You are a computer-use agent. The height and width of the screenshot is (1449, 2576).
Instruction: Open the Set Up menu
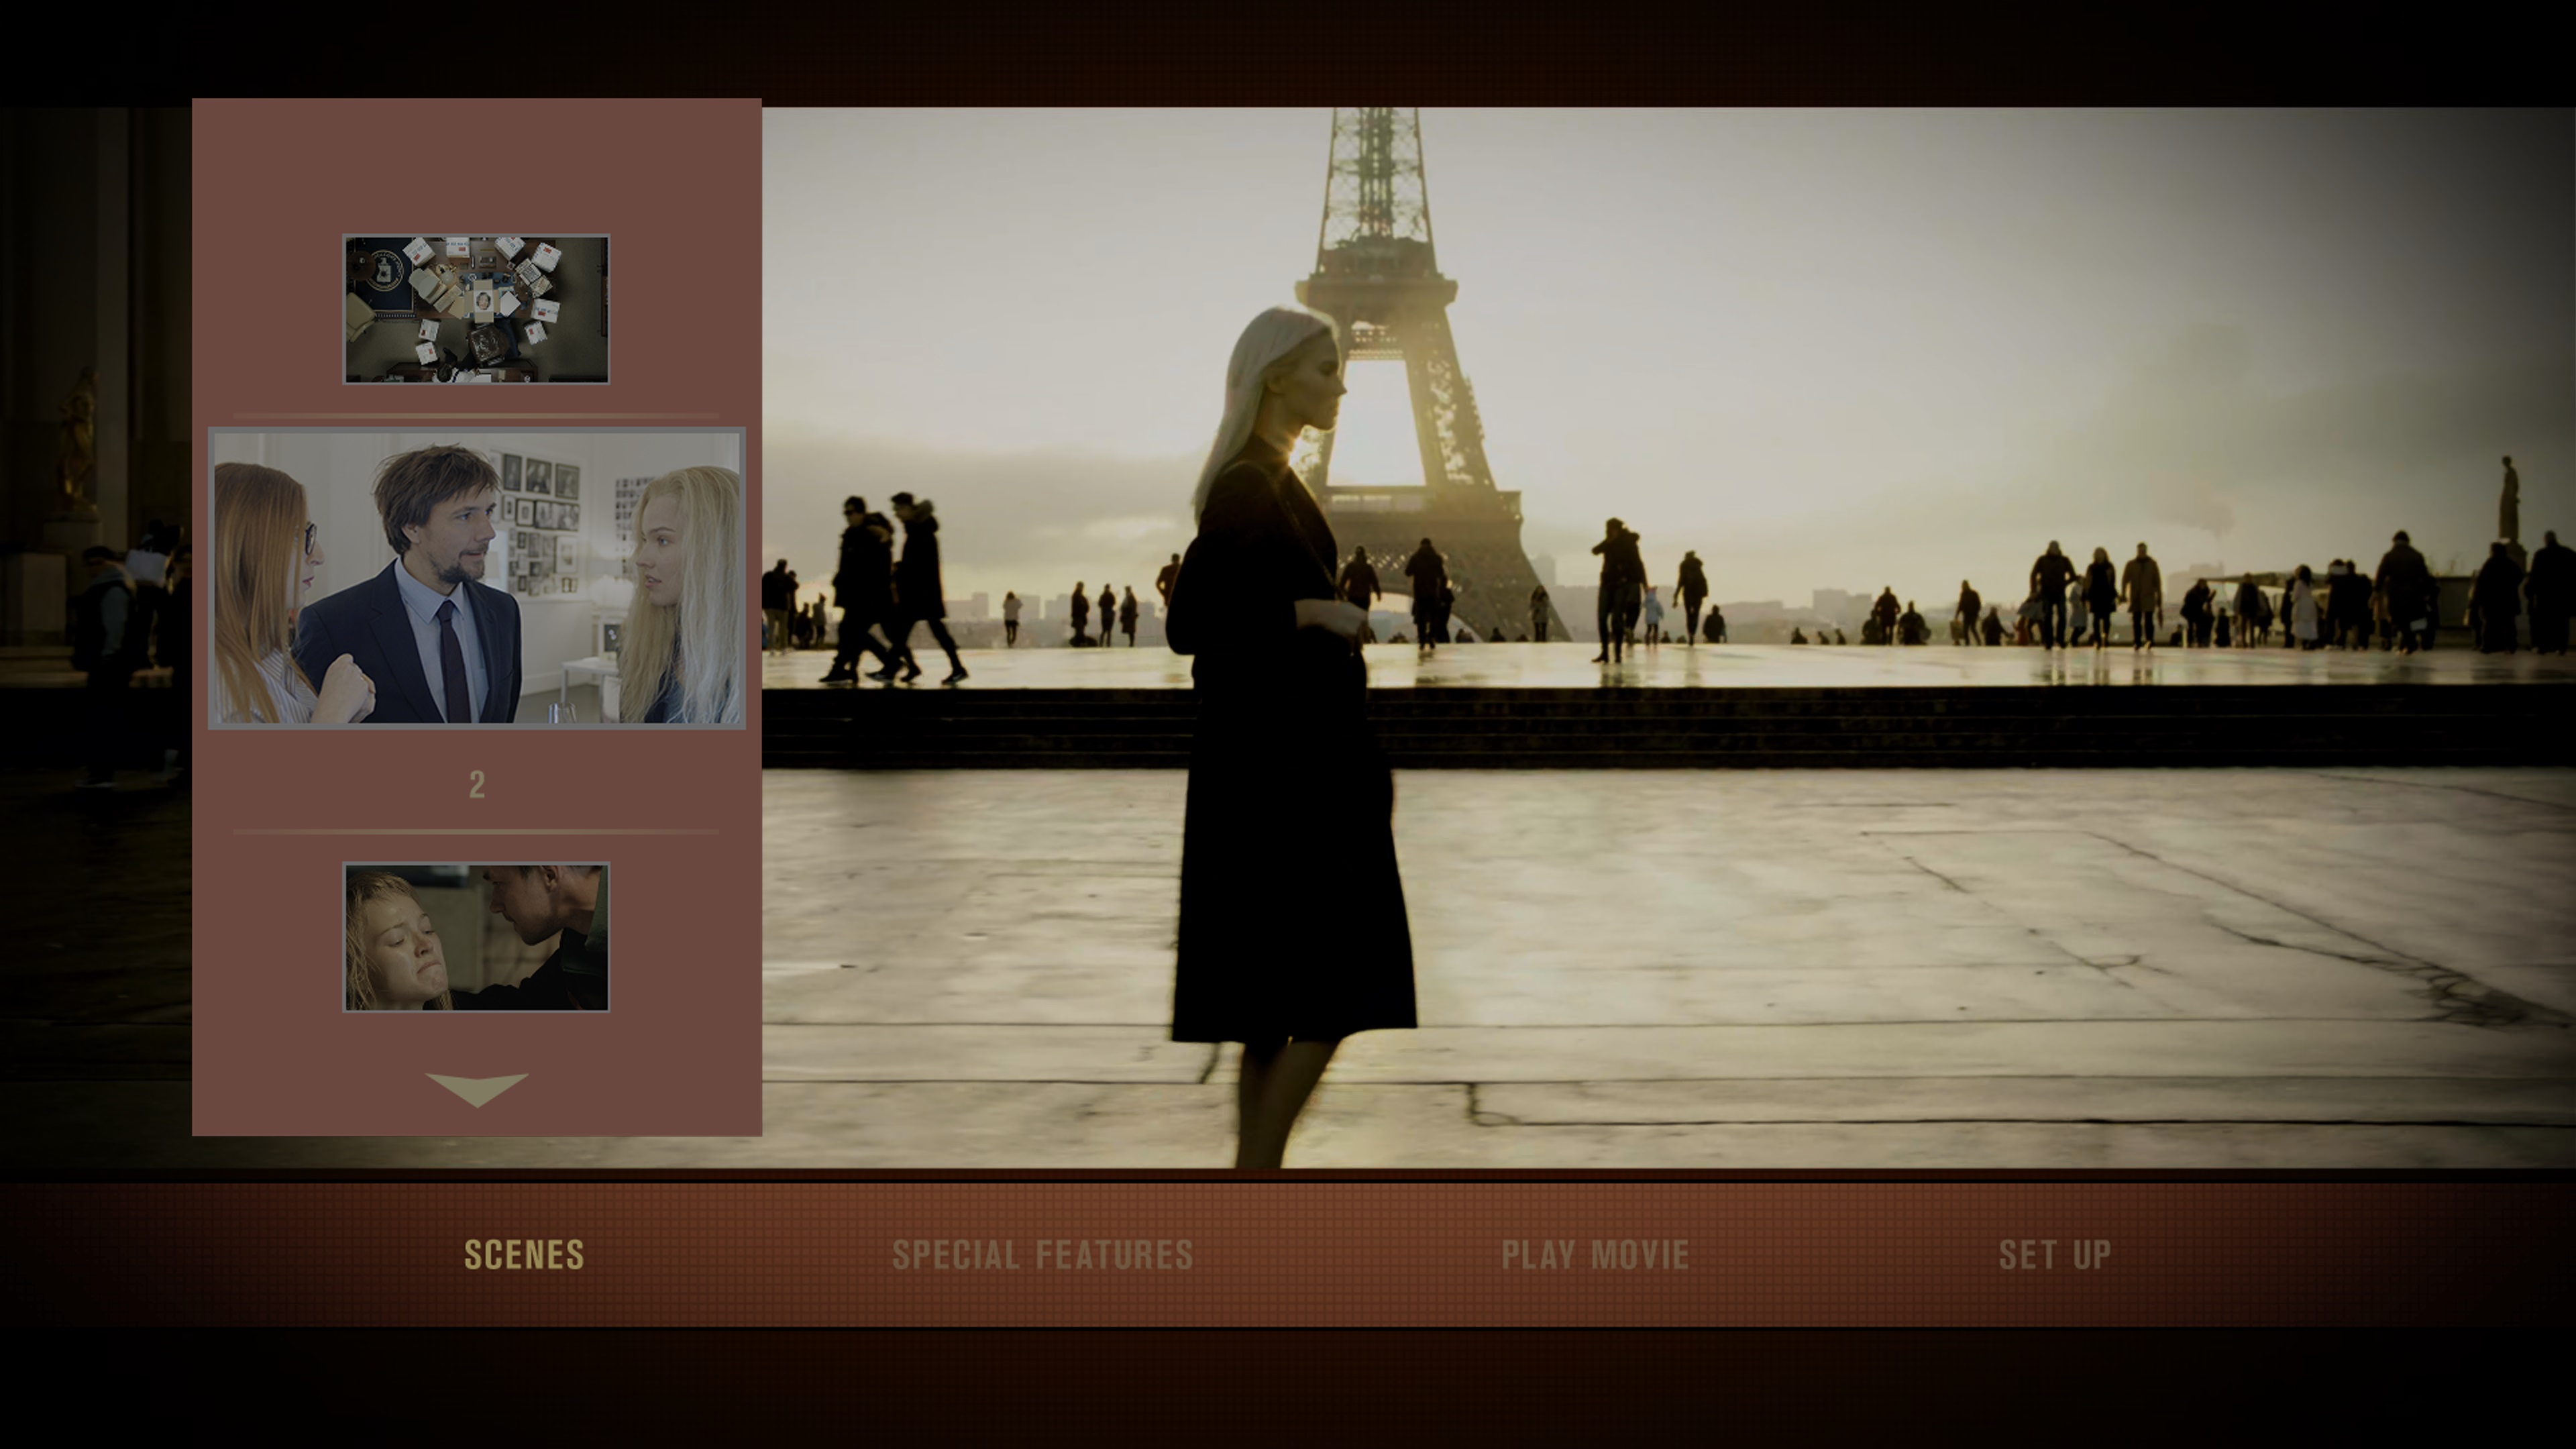click(2054, 1254)
